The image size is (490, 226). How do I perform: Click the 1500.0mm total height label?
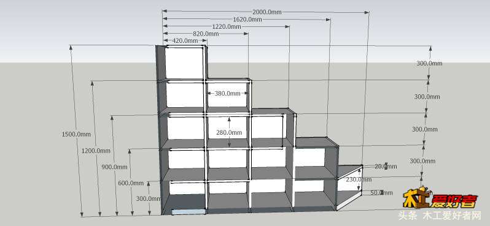(77, 134)
